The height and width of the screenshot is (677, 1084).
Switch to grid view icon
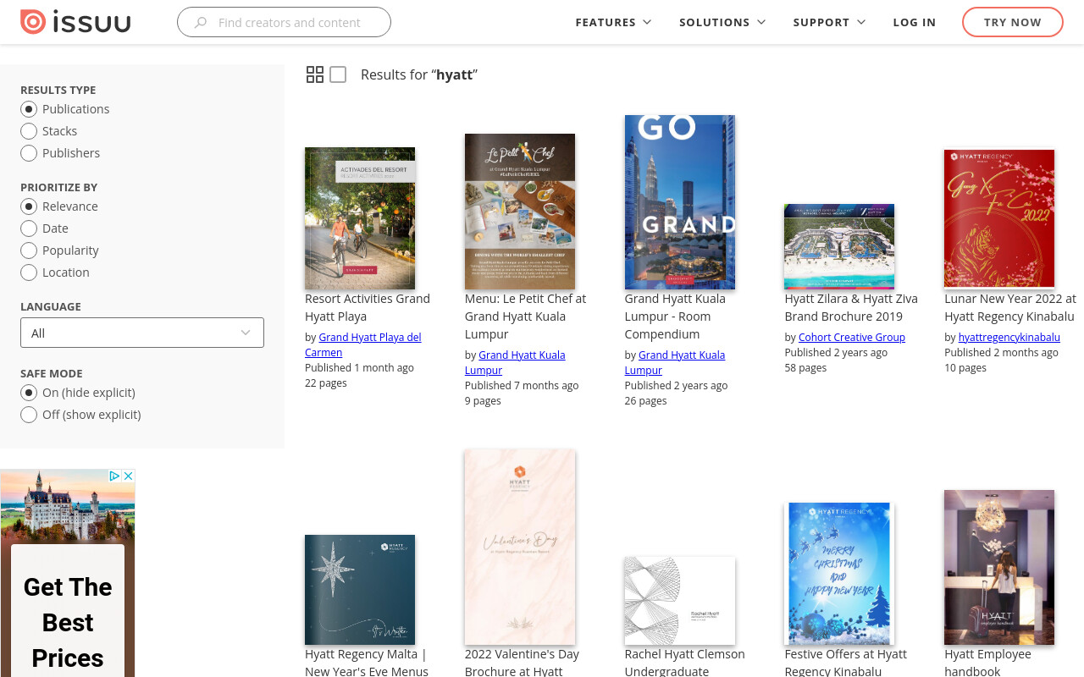click(x=315, y=74)
